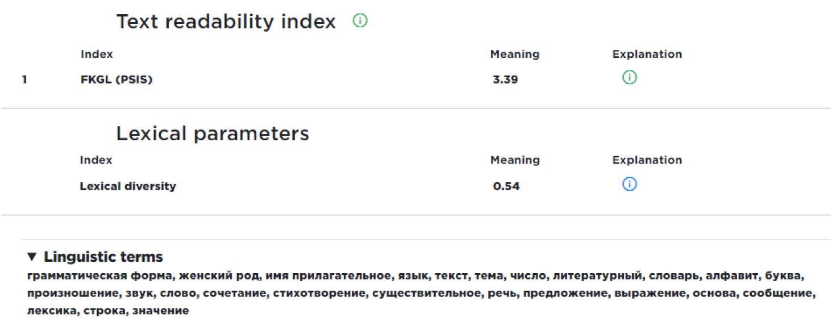Collapse the Linguistic terms section

[32, 257]
